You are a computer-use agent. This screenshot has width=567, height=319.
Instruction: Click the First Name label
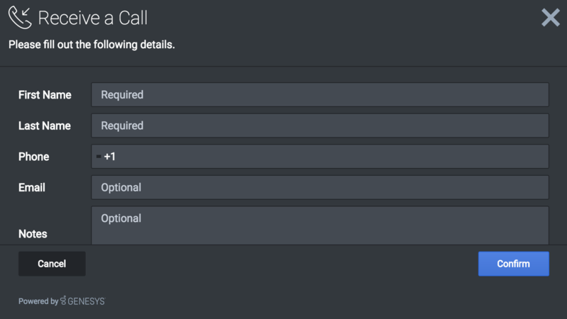click(x=45, y=95)
